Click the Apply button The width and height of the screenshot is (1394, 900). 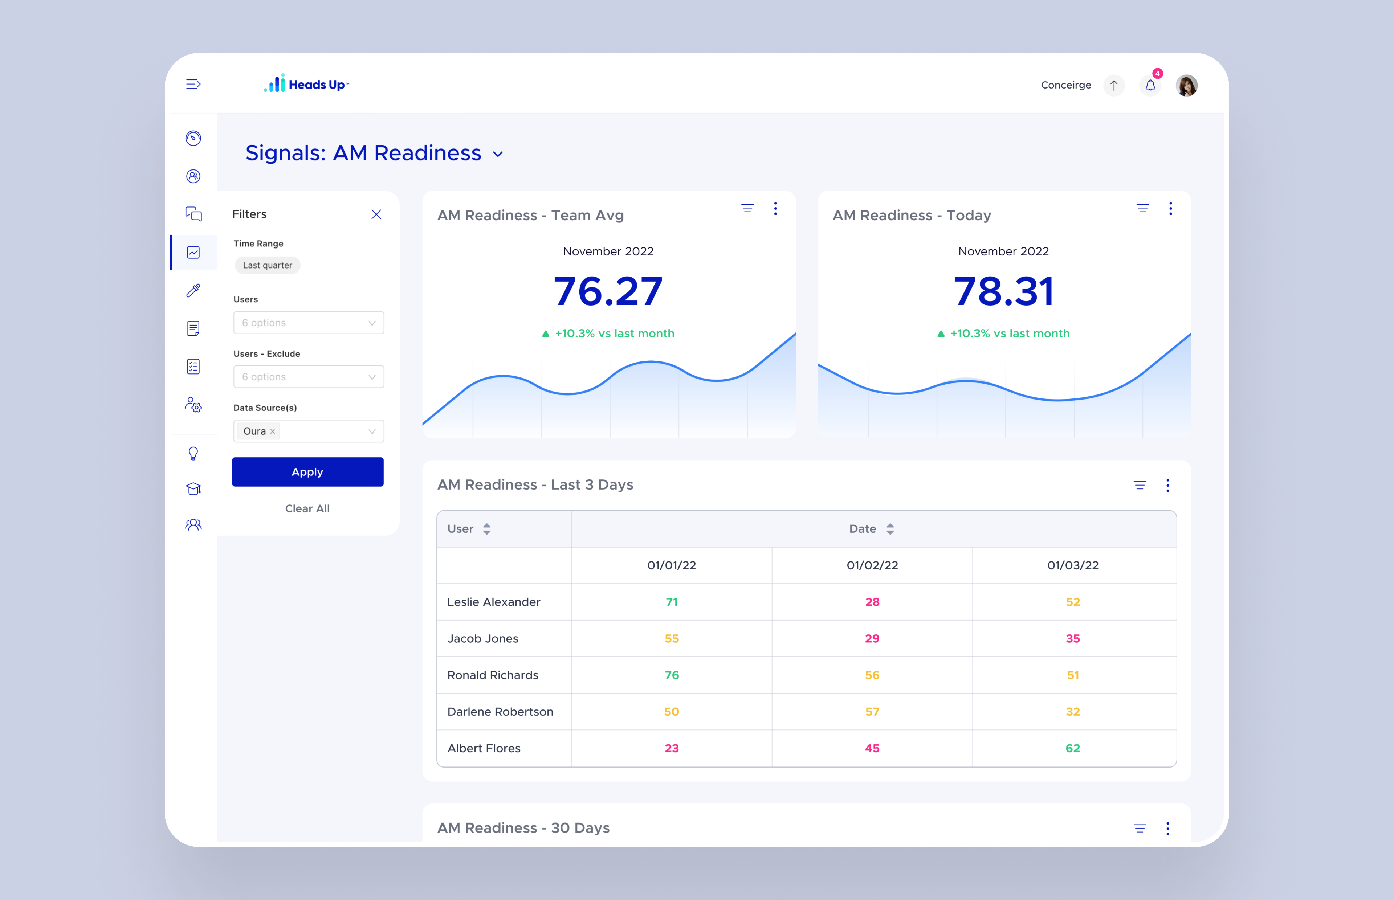pyautogui.click(x=307, y=472)
